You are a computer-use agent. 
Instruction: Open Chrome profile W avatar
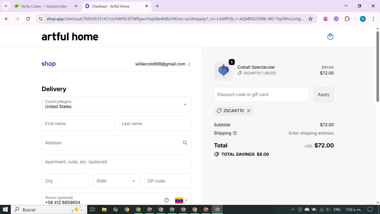(x=363, y=19)
